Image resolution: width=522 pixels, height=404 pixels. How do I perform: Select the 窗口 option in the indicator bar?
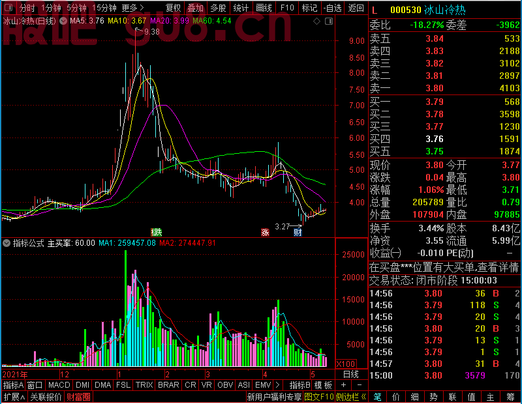coord(35,385)
